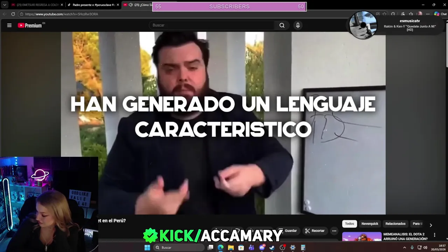Open Microsoft Store from the taskbar
The width and height of the screenshot is (448, 252).
[x=241, y=247]
